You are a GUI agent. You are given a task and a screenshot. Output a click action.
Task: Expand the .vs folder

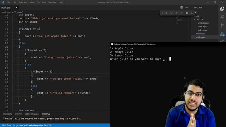click(197, 16)
